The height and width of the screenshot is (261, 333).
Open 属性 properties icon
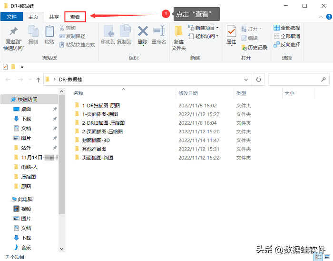231,31
